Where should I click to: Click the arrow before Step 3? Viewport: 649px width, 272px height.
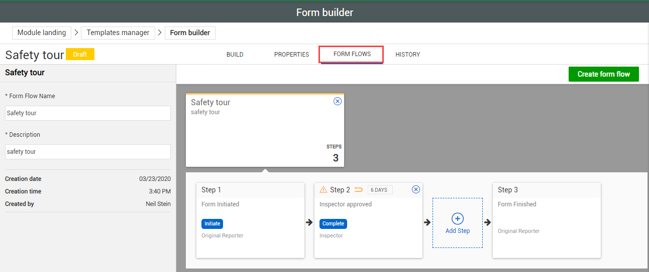(x=487, y=222)
